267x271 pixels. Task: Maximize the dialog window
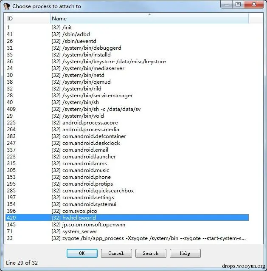pos(238,4)
